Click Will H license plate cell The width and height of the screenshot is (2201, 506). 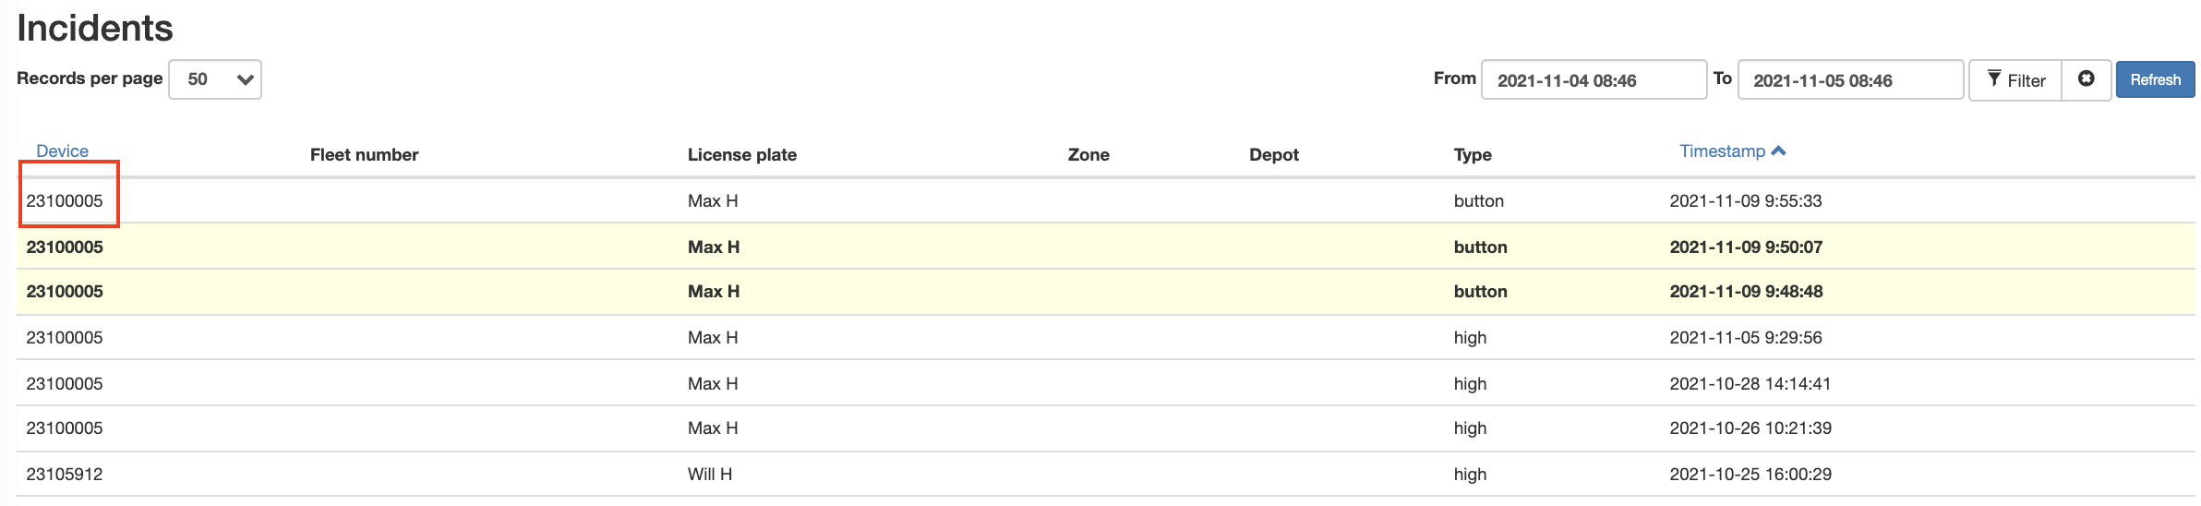[x=710, y=474]
